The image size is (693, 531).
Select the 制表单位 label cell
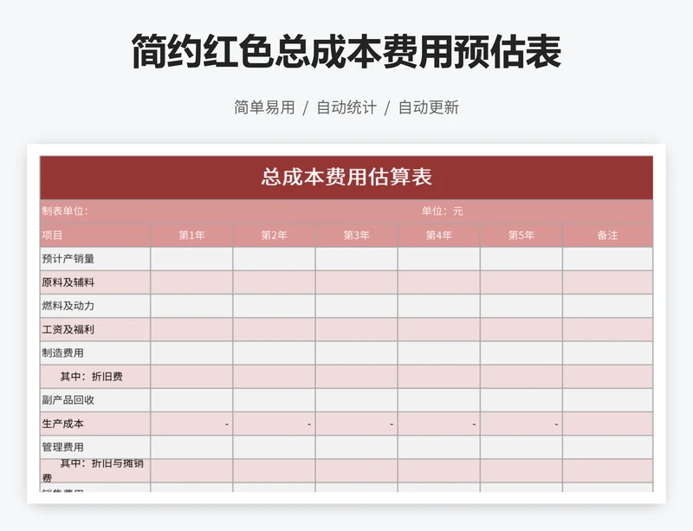64,210
